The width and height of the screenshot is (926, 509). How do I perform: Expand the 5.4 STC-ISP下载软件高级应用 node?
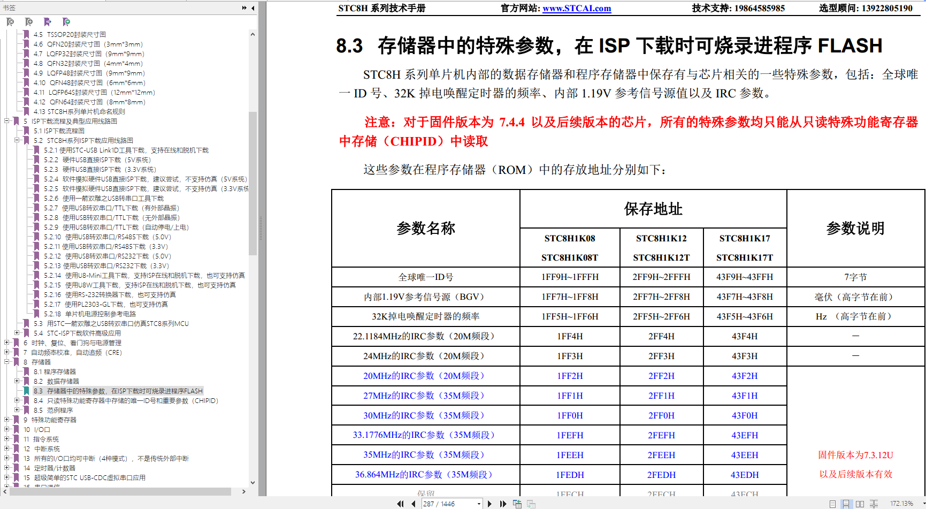click(17, 333)
